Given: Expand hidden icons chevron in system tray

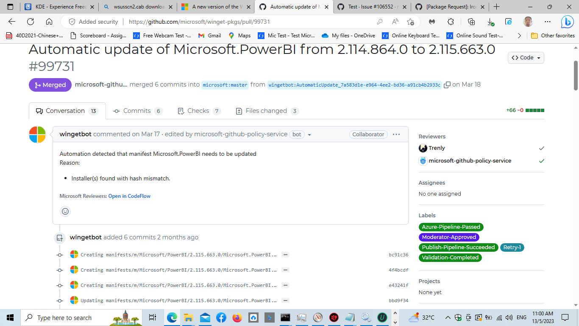Looking at the screenshot, I should (x=448, y=317).
